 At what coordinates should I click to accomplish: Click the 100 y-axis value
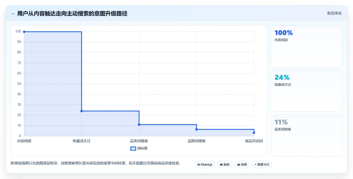click(x=18, y=32)
